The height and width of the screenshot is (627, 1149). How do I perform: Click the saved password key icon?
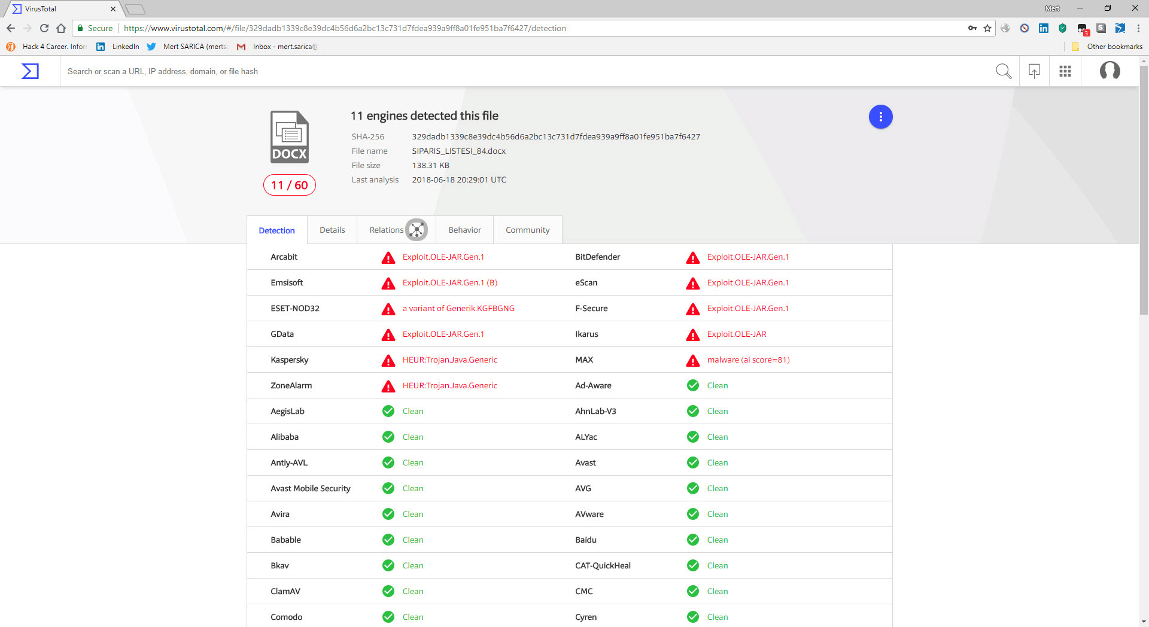point(972,28)
